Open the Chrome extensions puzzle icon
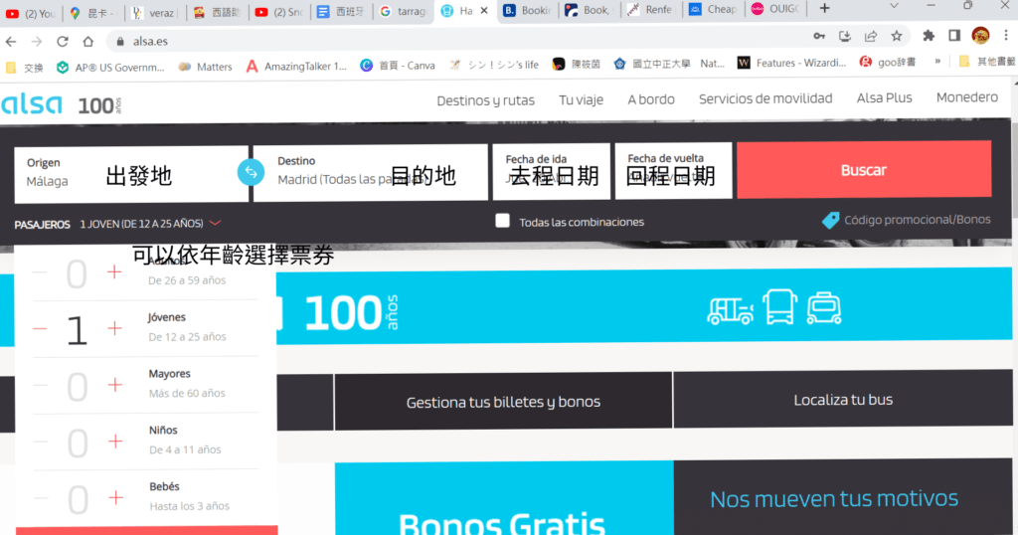The height and width of the screenshot is (535, 1018). (929, 36)
